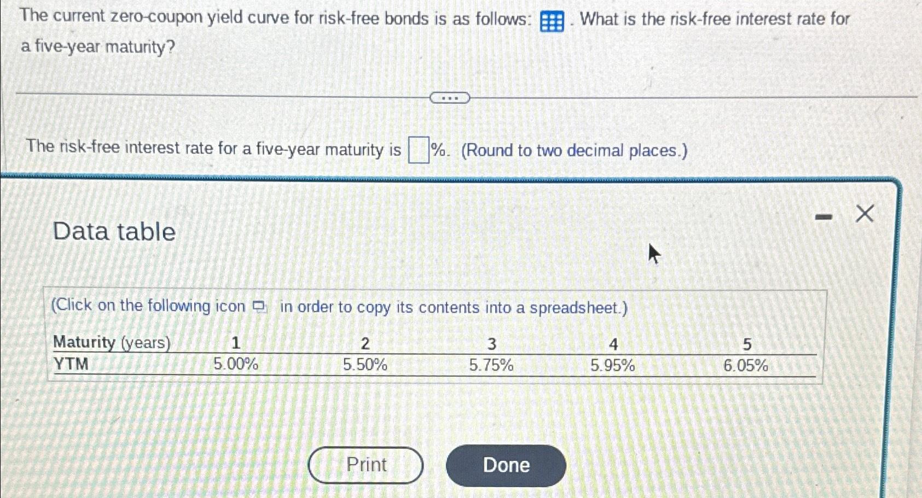Click the X icon on the Data table

(x=865, y=213)
